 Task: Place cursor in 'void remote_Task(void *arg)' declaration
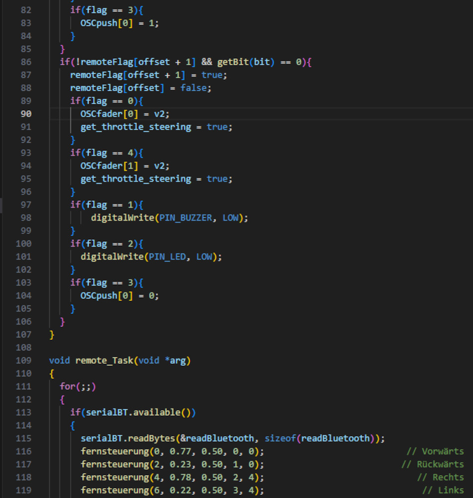[119, 360]
